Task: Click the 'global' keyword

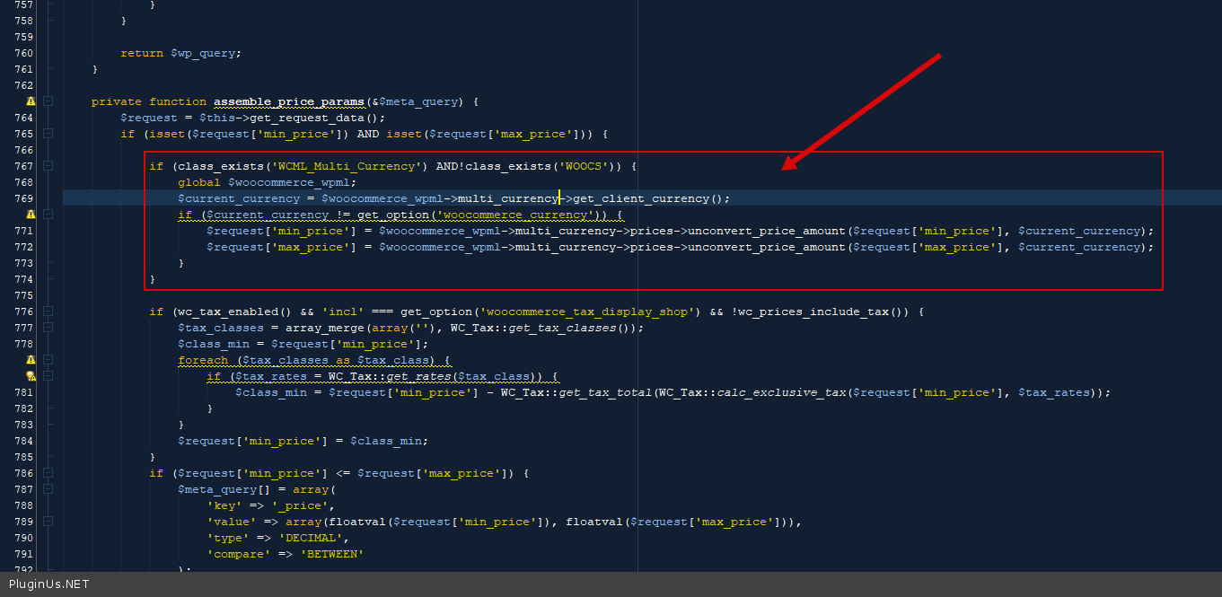Action: (199, 182)
